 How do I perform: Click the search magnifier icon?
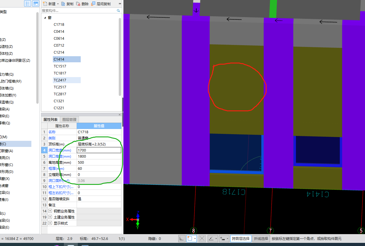pyautogui.click(x=118, y=10)
